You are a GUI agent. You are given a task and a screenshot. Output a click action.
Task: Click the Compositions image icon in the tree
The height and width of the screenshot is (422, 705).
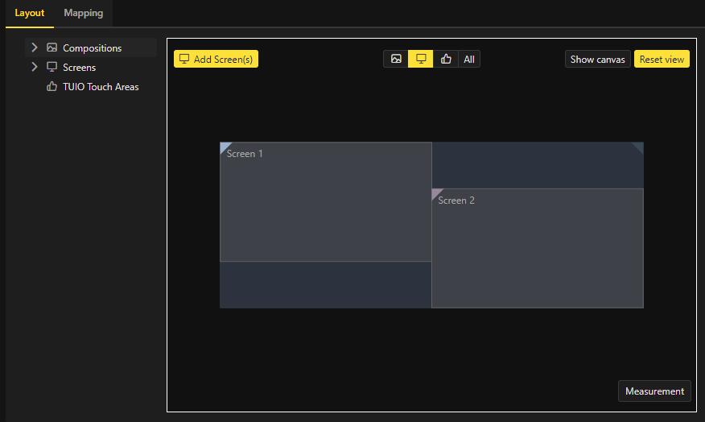[x=52, y=48]
